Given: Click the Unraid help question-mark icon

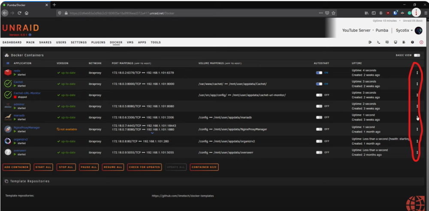Looking at the screenshot, I should (x=412, y=42).
